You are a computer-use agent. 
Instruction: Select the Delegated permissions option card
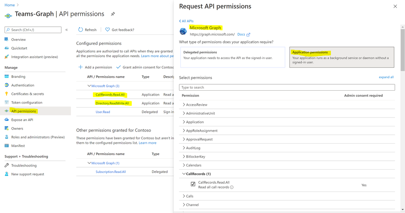coord(232,57)
